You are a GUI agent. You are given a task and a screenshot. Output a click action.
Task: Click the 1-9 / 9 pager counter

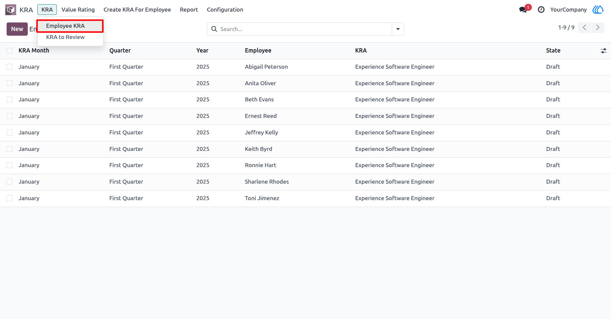tap(566, 27)
